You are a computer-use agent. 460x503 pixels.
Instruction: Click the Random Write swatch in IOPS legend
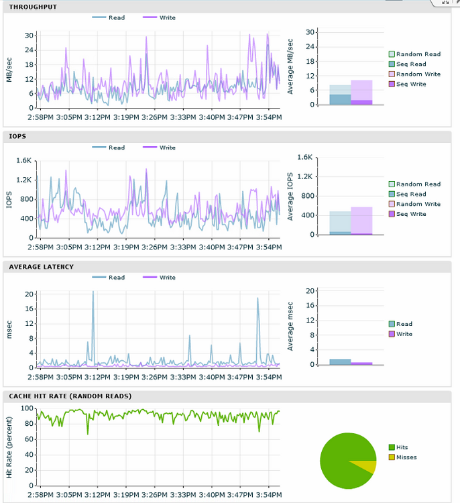(392, 204)
